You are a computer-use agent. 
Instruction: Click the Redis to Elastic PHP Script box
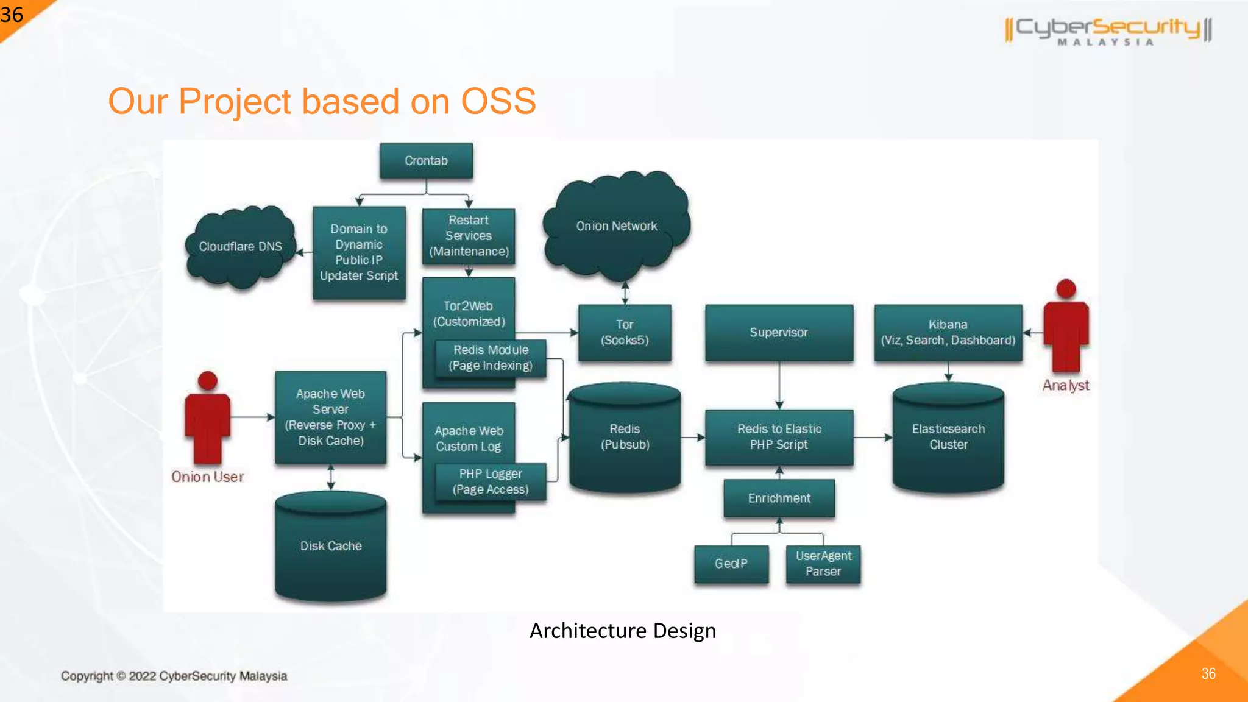[779, 437]
